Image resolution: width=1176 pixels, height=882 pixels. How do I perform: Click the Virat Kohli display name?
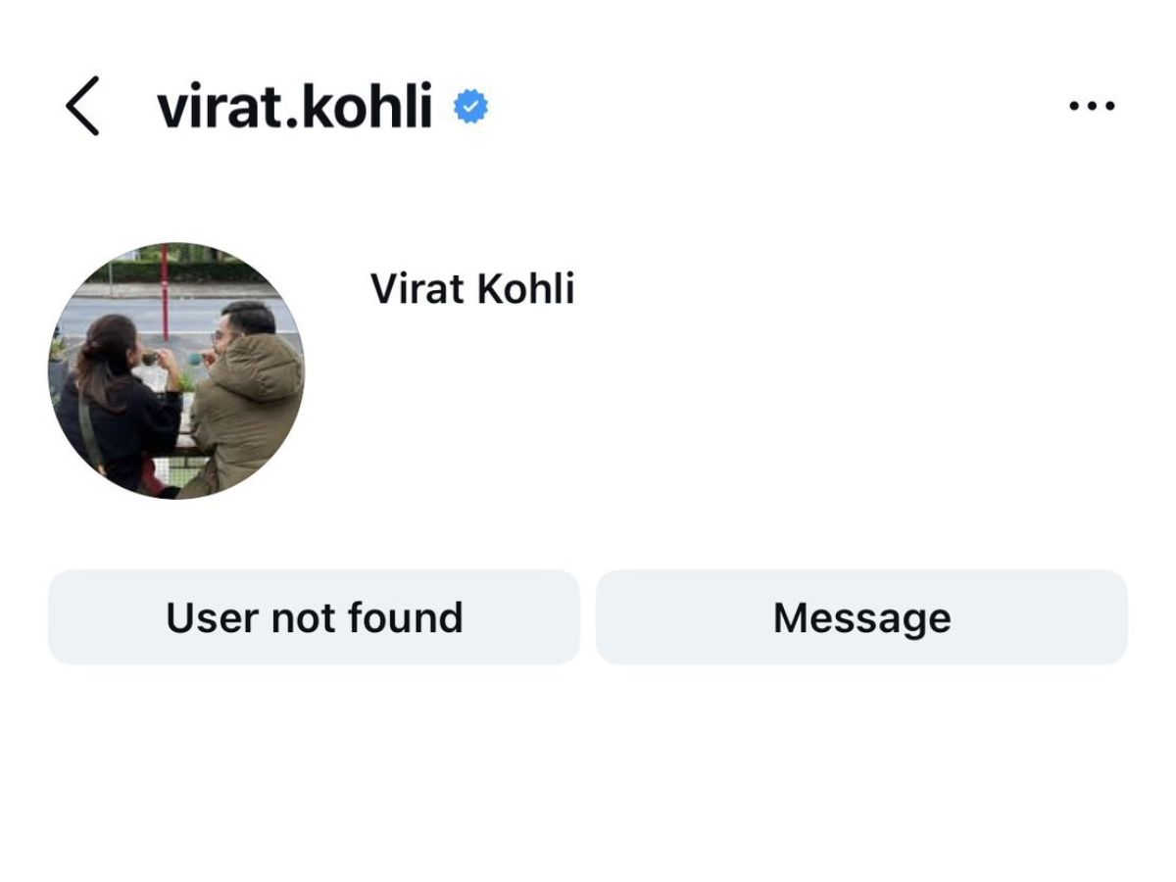pyautogui.click(x=472, y=289)
